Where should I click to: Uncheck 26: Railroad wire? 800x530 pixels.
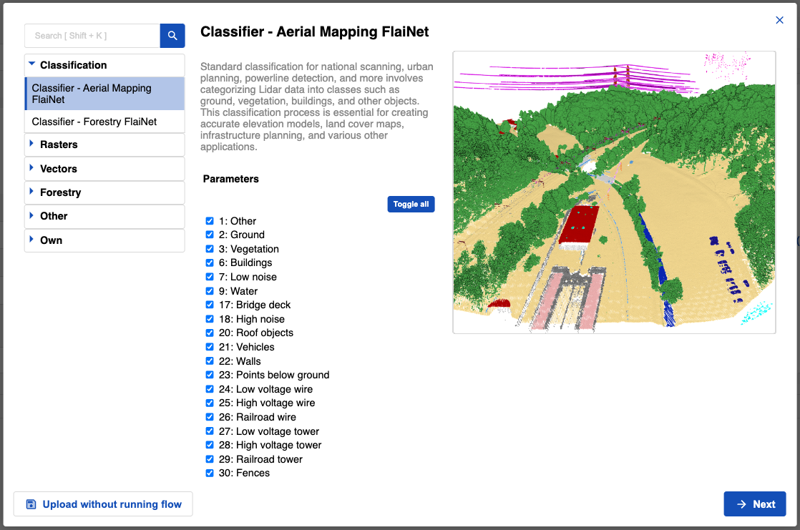pos(210,417)
